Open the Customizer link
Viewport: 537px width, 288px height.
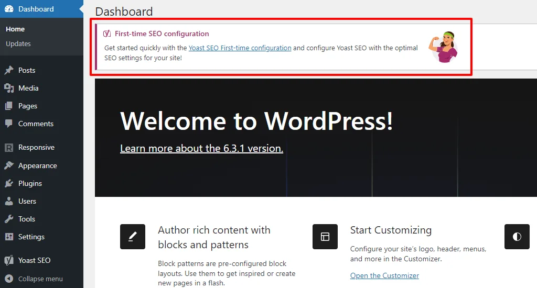(x=384, y=275)
